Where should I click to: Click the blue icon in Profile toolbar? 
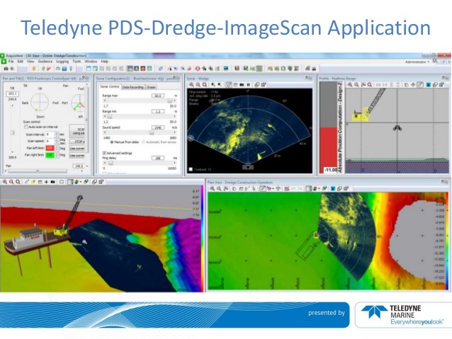click(x=428, y=85)
